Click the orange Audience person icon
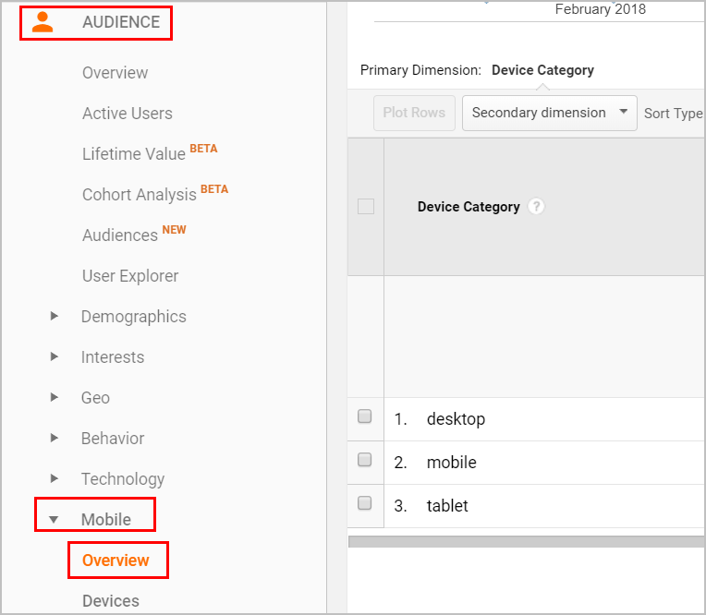The height and width of the screenshot is (615, 706). tap(43, 22)
